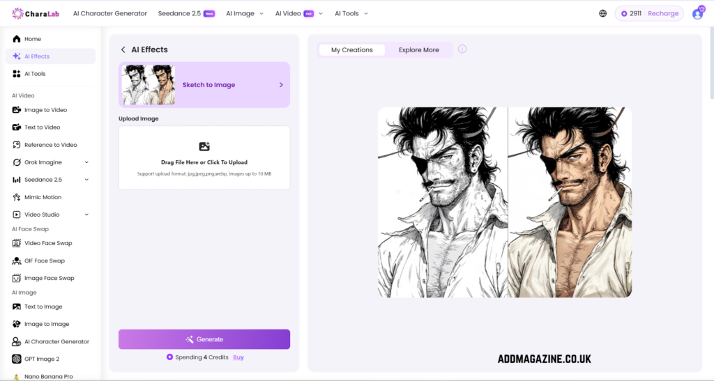
Task: Open the AI Image dropdown menu
Action: (x=245, y=14)
